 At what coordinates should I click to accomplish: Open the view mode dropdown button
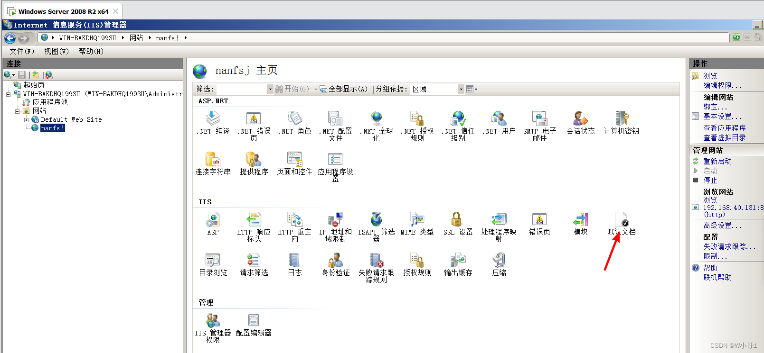(x=472, y=89)
